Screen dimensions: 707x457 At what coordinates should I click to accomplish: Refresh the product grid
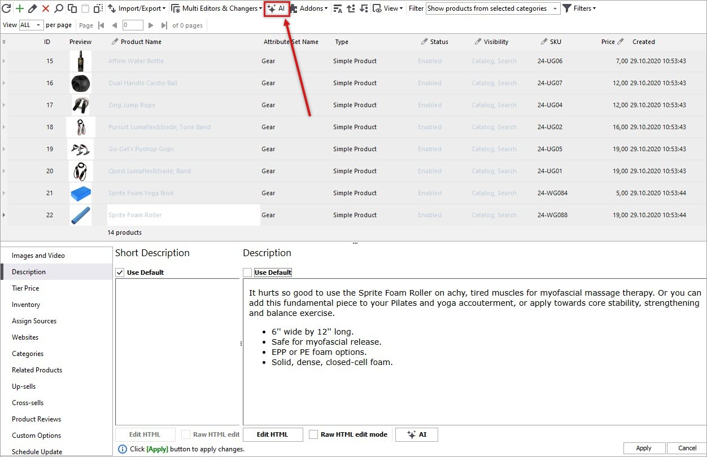7,8
